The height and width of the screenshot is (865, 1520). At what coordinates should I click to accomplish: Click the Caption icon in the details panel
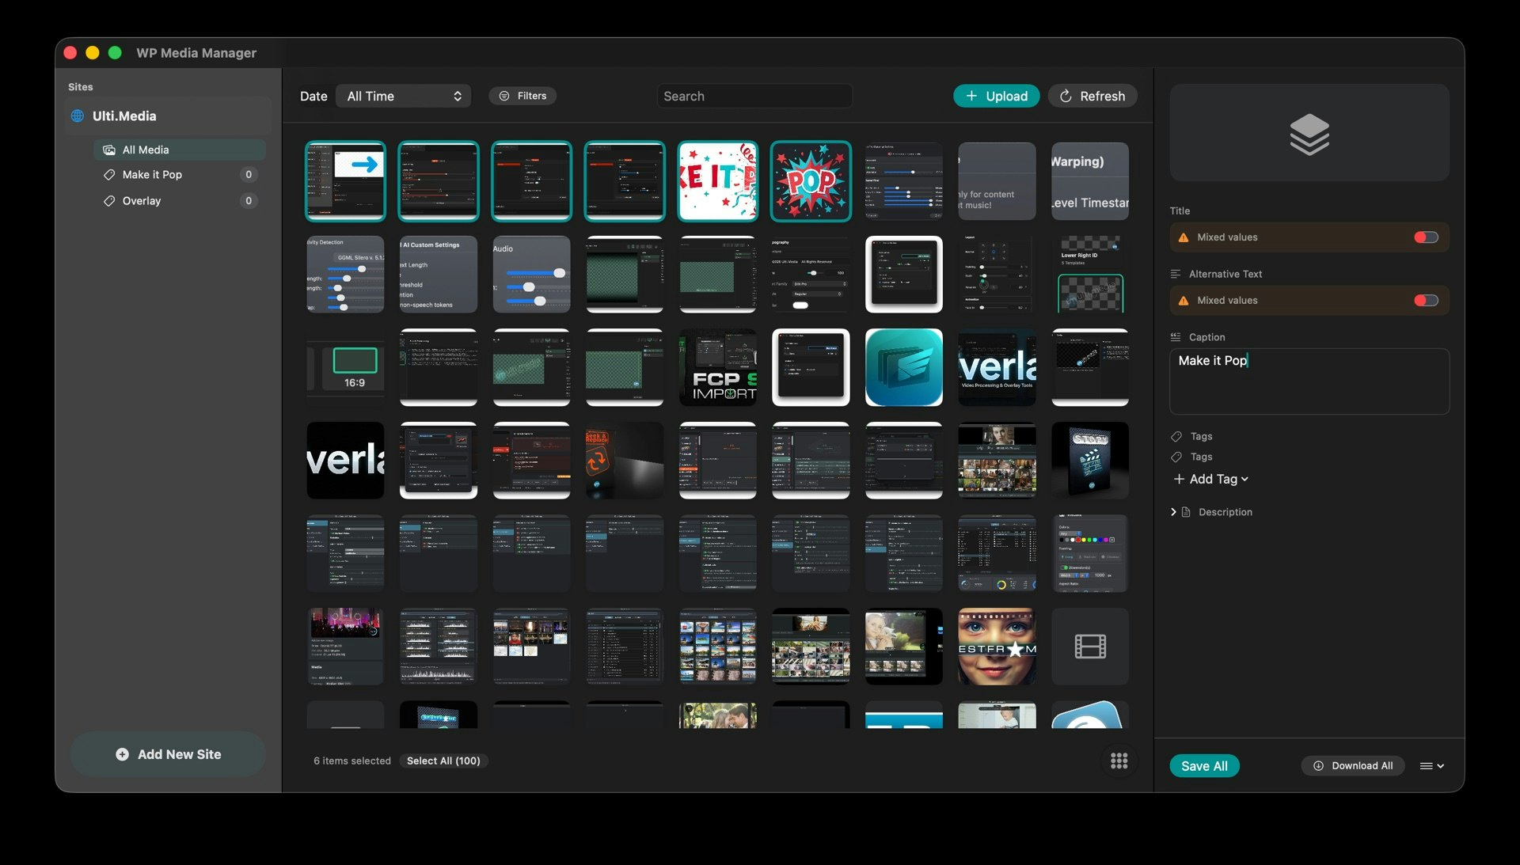pos(1176,336)
